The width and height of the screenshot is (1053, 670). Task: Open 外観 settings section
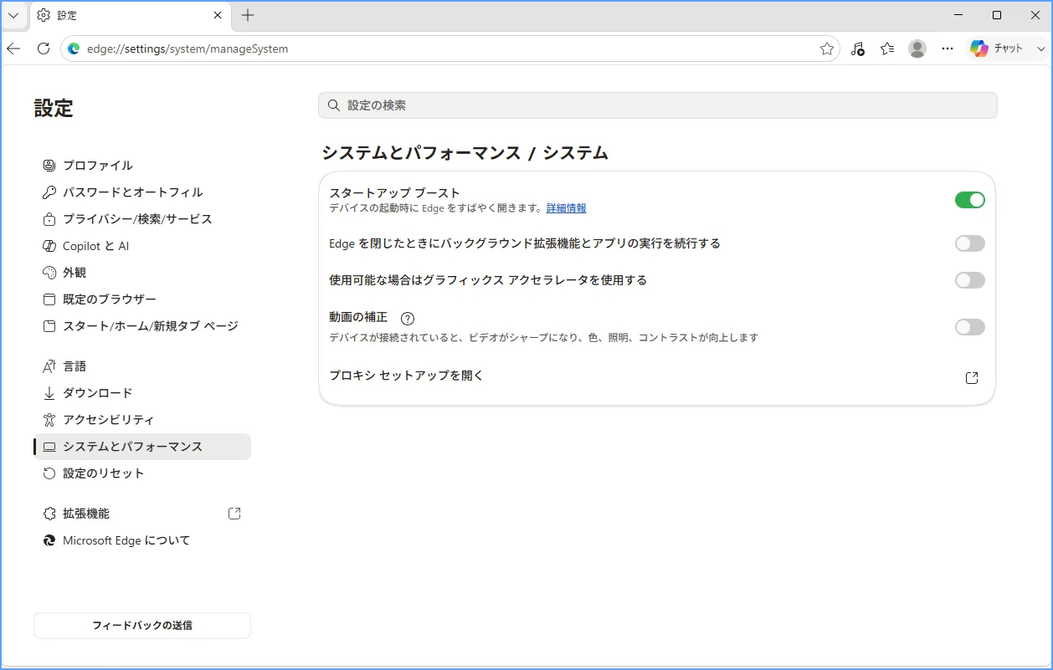coord(142,273)
